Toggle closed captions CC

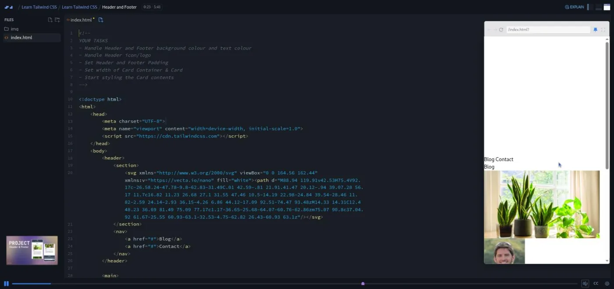(x=596, y=284)
